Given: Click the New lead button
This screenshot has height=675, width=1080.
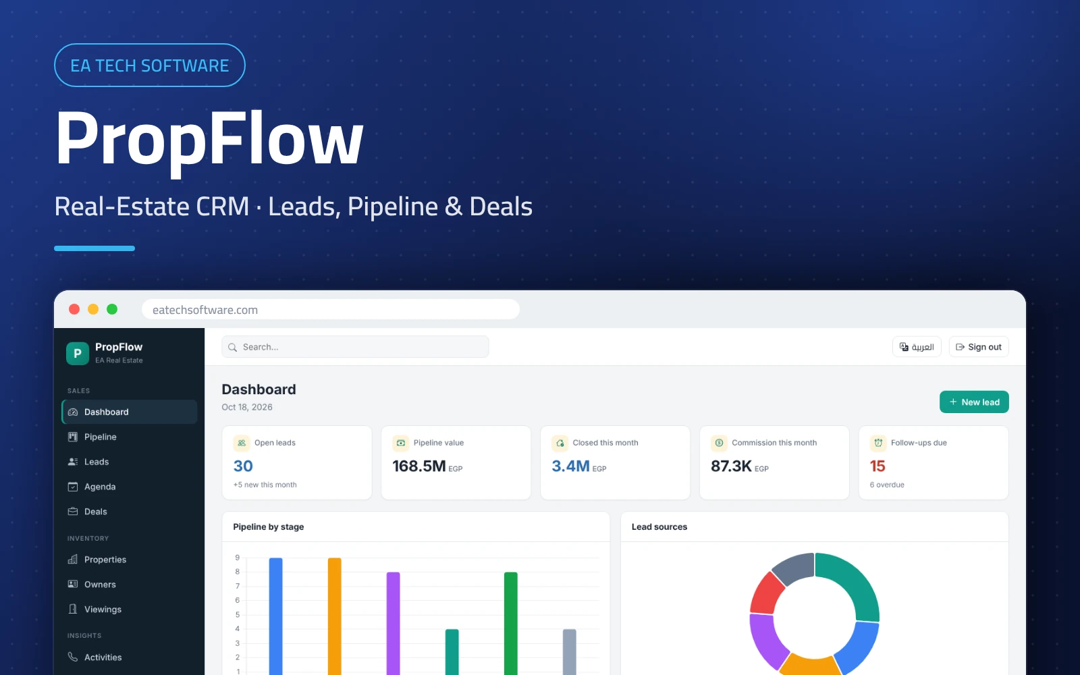Looking at the screenshot, I should click(974, 402).
